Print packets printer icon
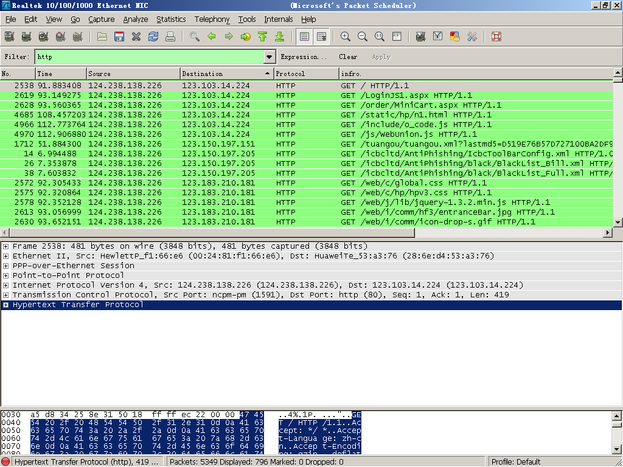Image resolution: width=623 pixels, height=467 pixels. coord(170,36)
